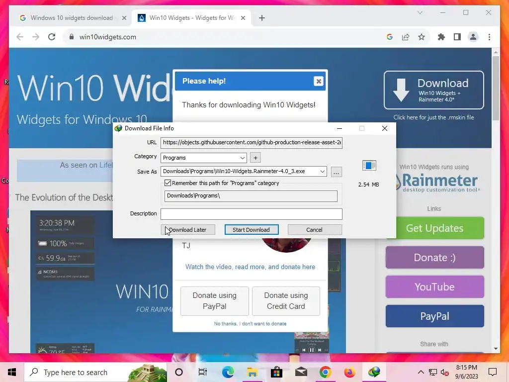Viewport: 509px width, 382px height.
Task: Cancel the Download File Info dialog
Action: click(x=314, y=230)
